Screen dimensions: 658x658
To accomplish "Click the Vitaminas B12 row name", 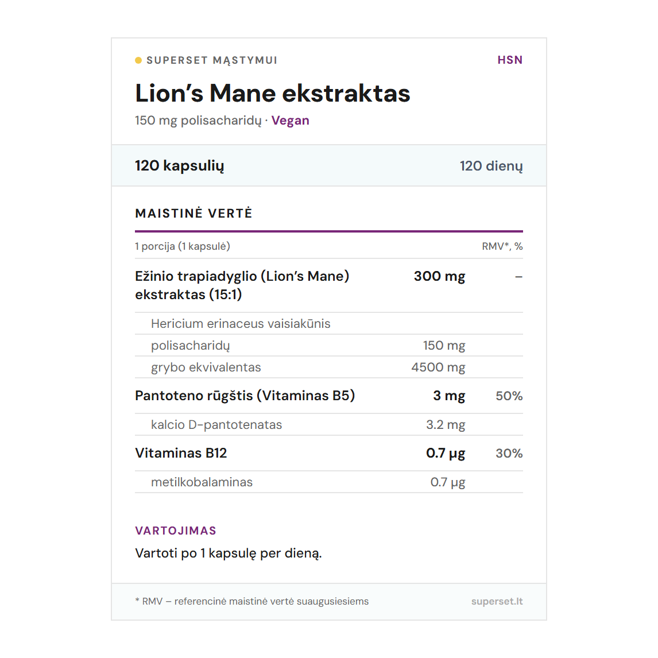I will 181,453.
